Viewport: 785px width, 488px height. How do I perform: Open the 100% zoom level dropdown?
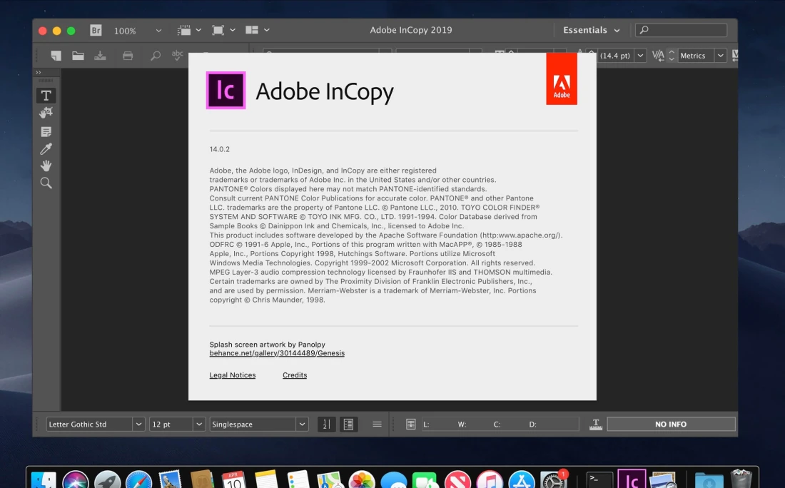coord(158,31)
